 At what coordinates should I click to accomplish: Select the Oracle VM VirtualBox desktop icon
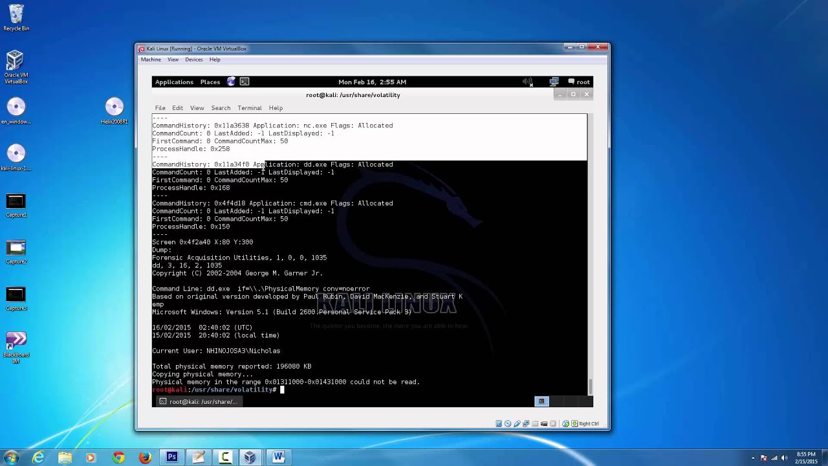[16, 67]
